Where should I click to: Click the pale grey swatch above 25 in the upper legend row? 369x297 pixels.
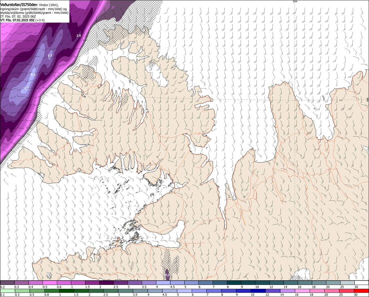click(x=347, y=283)
